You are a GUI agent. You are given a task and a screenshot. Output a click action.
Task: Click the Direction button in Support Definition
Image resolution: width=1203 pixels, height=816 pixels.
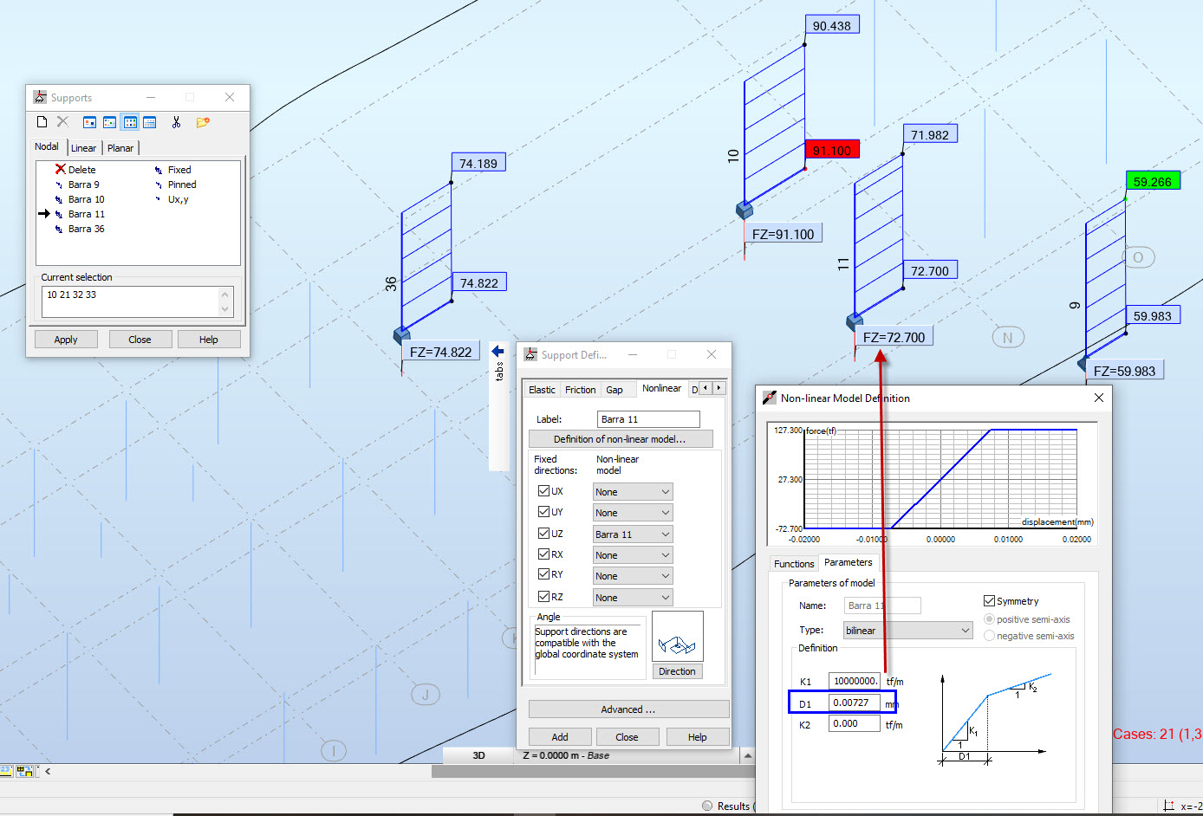coord(677,670)
